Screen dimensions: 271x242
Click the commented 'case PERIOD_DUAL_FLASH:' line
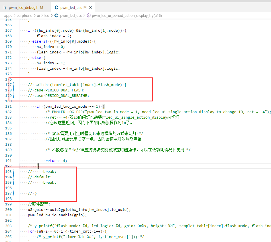pyautogui.click(x=56, y=90)
